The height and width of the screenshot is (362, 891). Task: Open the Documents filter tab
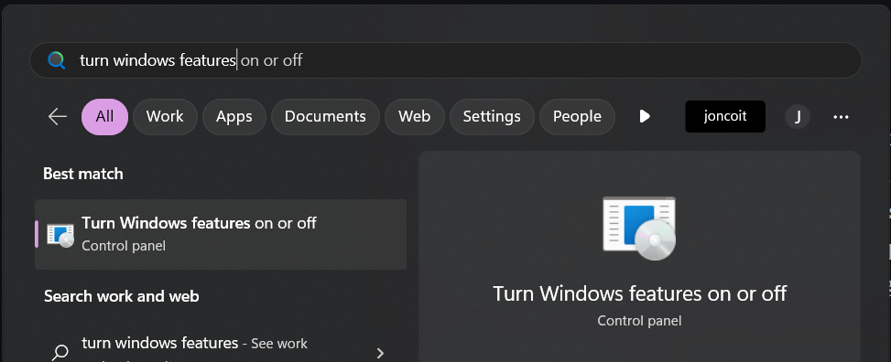point(325,117)
